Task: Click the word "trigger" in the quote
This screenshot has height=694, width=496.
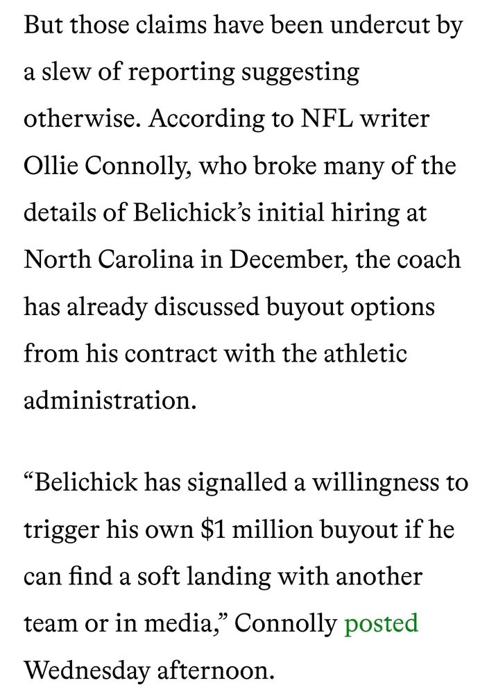Action: [x=60, y=530]
